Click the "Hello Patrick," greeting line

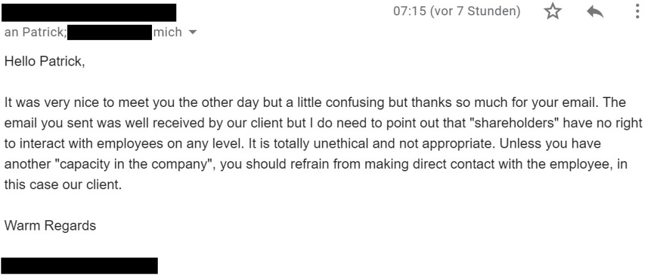44,62
